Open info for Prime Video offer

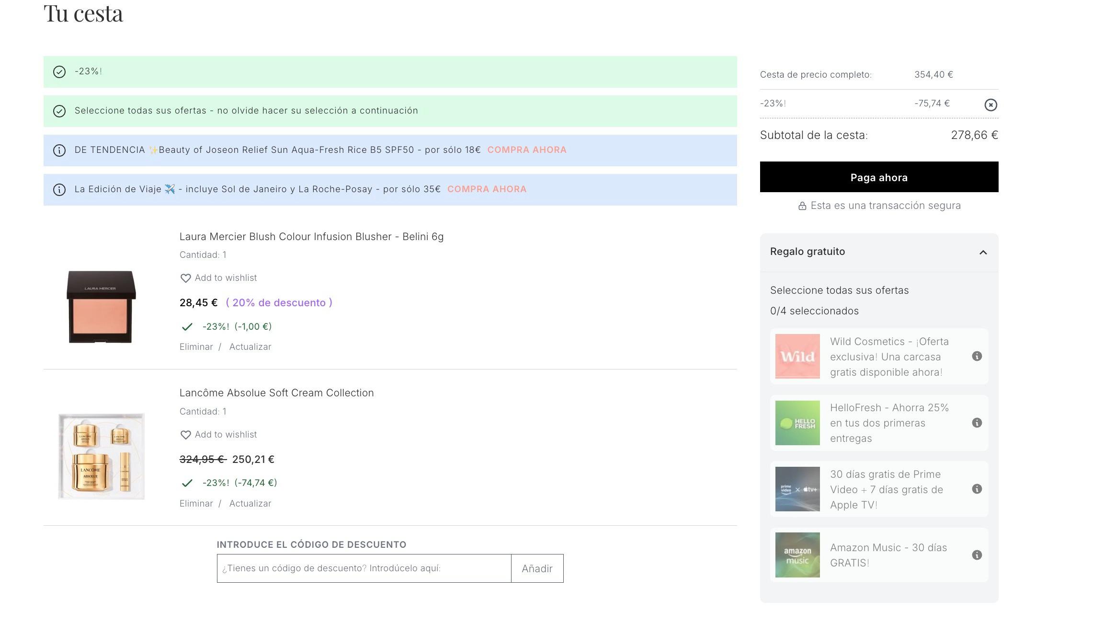(x=977, y=489)
